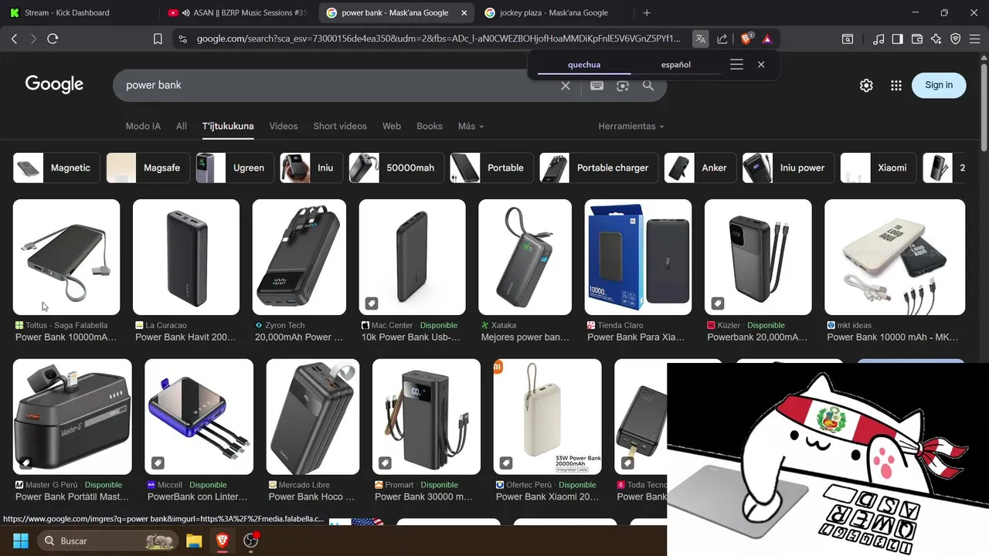Switch to All results tab
989x556 pixels.
point(182,126)
